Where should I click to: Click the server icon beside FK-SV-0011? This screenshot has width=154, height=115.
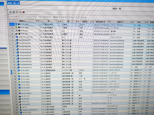pyautogui.click(x=20, y=105)
